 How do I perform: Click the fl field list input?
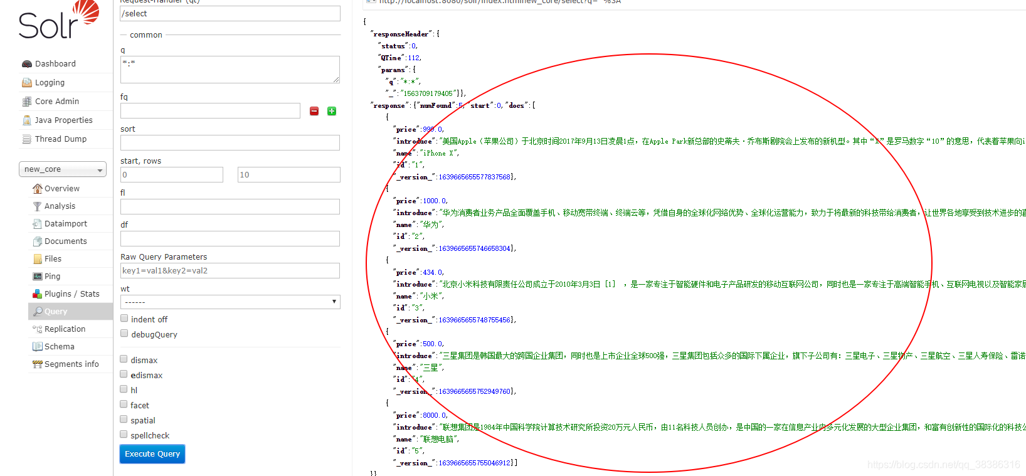(x=230, y=207)
